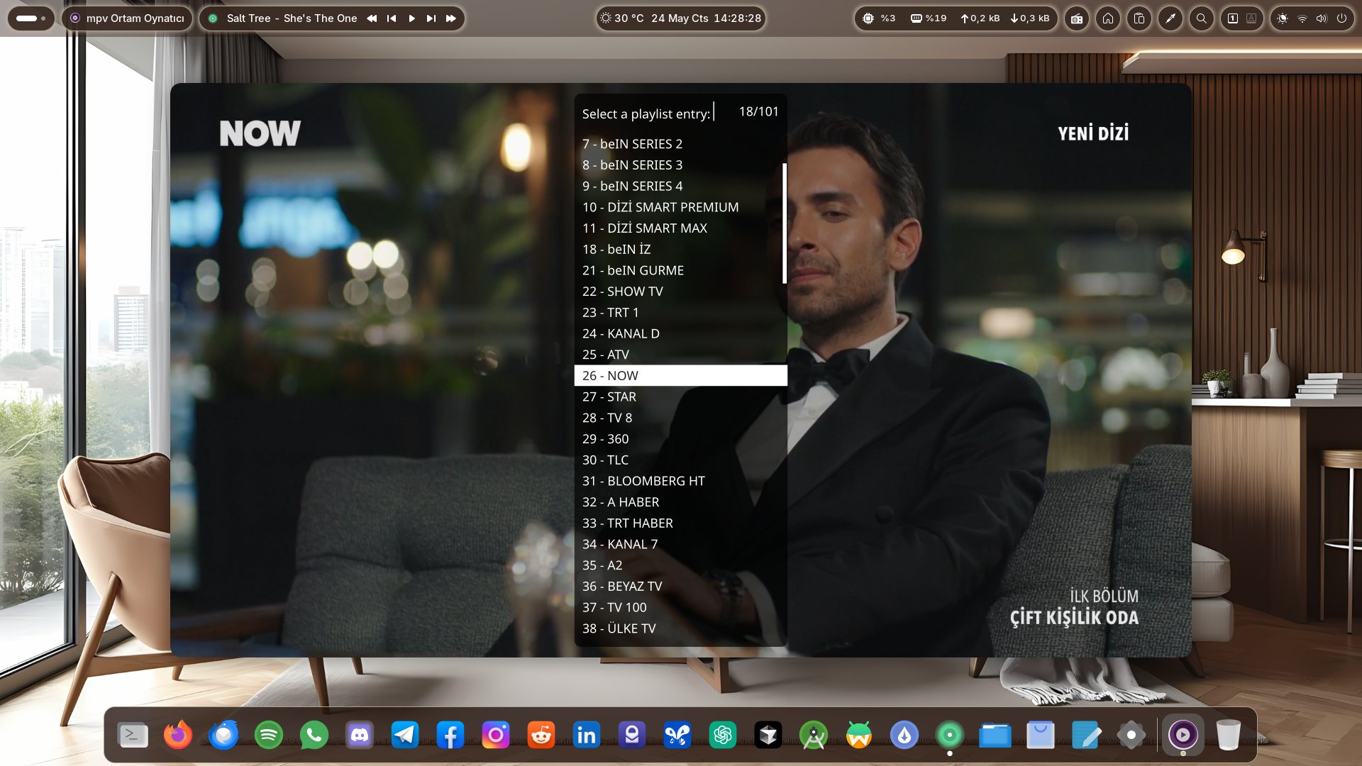The height and width of the screenshot is (766, 1362).
Task: Rewind the current track
Action: point(372,18)
